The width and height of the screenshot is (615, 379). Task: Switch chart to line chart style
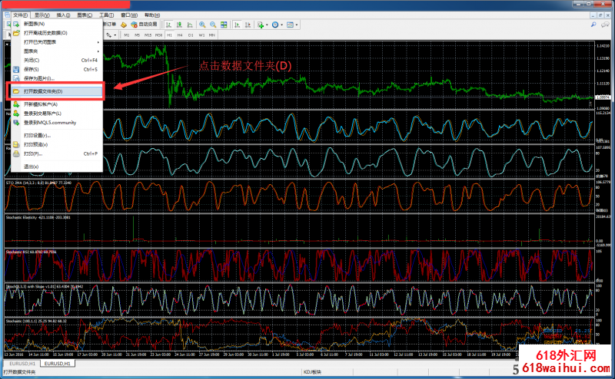[190, 25]
